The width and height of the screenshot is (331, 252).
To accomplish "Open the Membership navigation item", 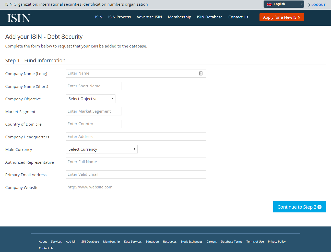I will pyautogui.click(x=179, y=17).
